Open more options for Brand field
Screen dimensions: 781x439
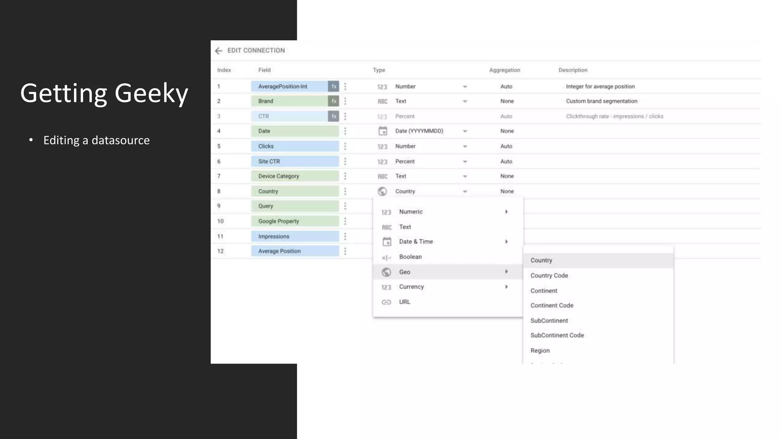345,101
